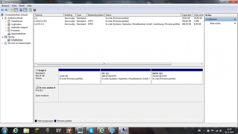Select the Prestaties icon in tree
The height and width of the screenshot is (134, 238).
[9, 31]
